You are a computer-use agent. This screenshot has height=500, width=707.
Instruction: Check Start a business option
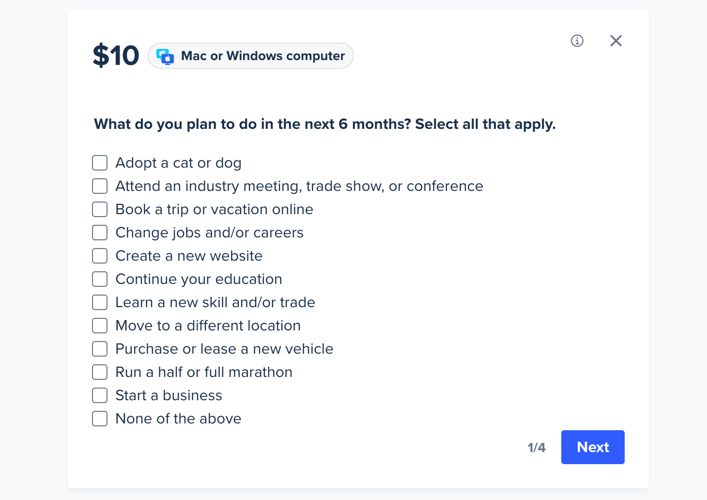(x=100, y=395)
